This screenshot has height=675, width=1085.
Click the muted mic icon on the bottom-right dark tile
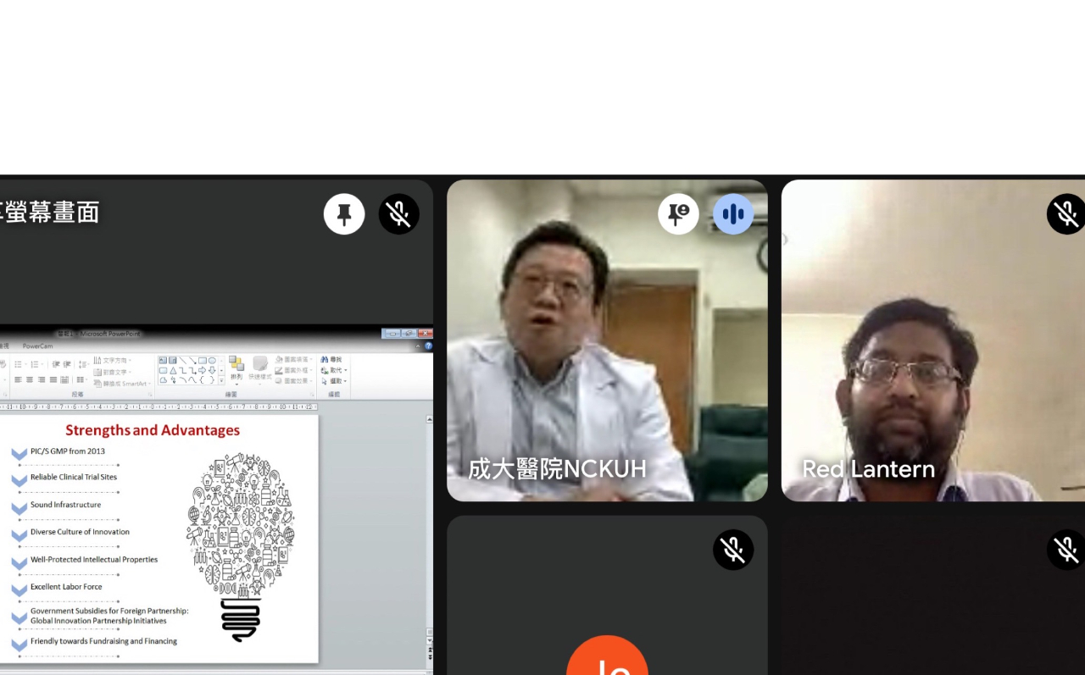(x=1066, y=551)
